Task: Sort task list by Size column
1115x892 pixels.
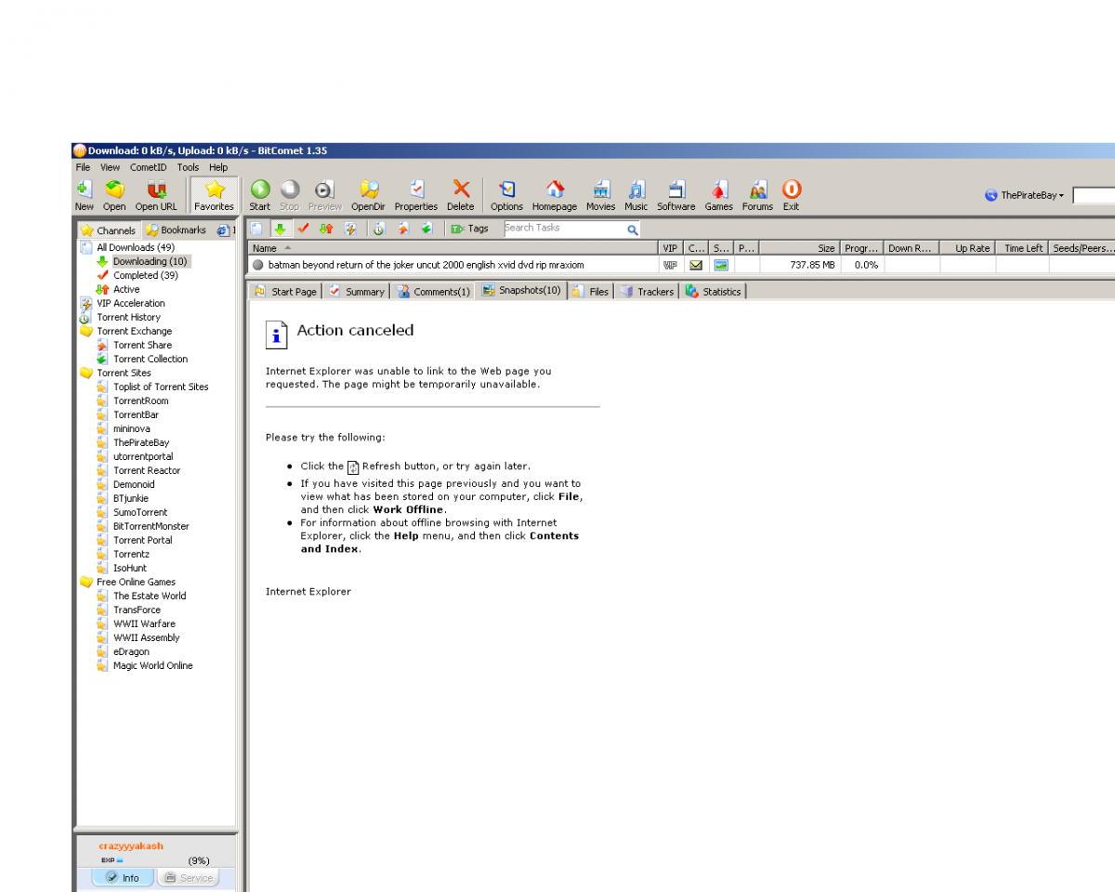Action: (799, 248)
